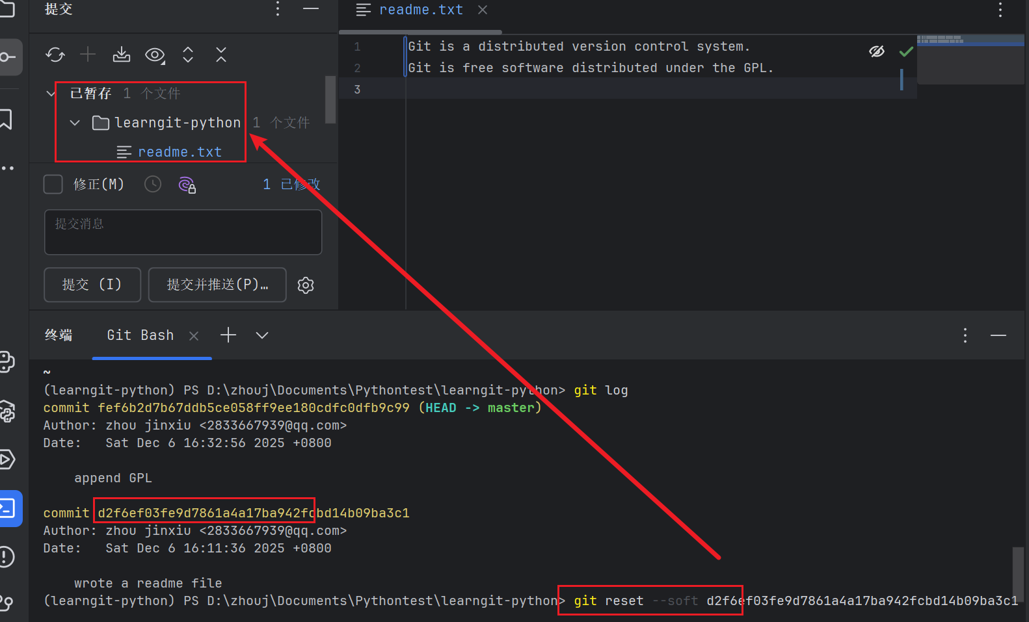Open the Bookmarks sidebar icon
The width and height of the screenshot is (1029, 622).
point(7,119)
